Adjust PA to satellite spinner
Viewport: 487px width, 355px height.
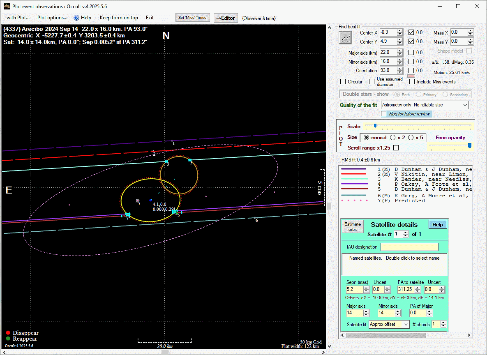tap(418, 290)
